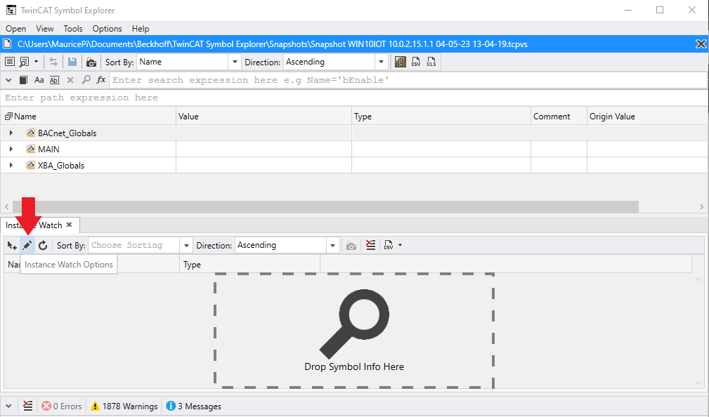Open the View menu
The height and width of the screenshot is (417, 709).
click(45, 29)
